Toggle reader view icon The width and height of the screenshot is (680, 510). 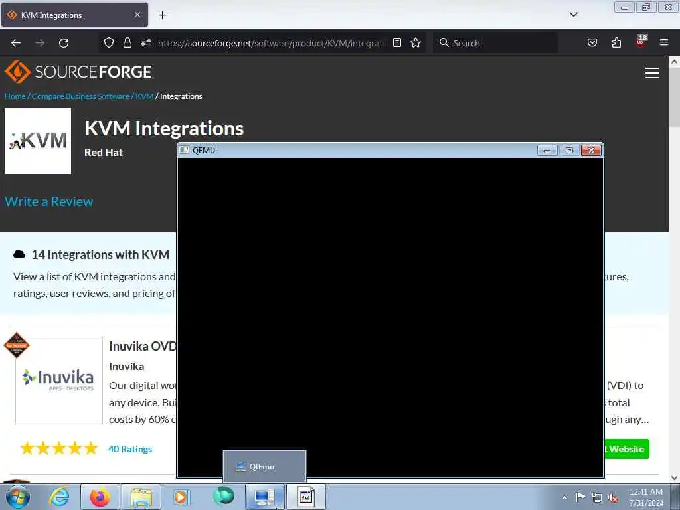click(x=397, y=42)
